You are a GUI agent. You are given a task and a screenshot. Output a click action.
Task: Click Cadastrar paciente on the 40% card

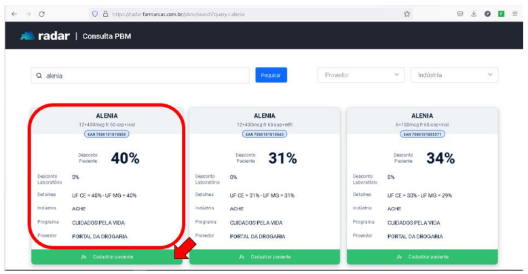point(107,257)
